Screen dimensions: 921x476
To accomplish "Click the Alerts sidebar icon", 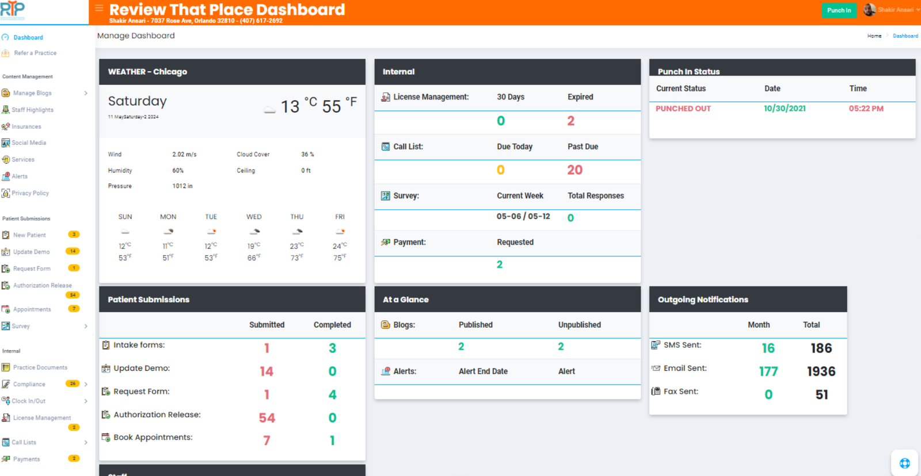I will 6,176.
